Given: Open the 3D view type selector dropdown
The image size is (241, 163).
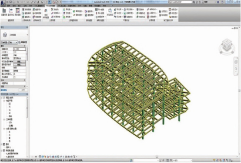Looking at the screenshot, I should tap(27, 35).
